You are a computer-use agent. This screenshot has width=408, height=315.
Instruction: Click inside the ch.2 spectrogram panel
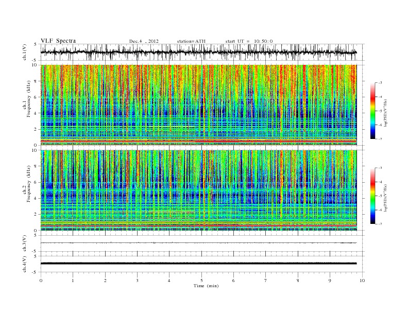click(x=198, y=190)
